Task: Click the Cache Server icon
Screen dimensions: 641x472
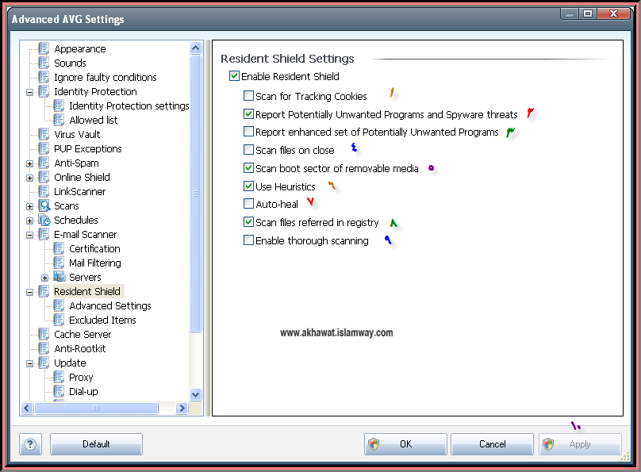Action: (44, 334)
